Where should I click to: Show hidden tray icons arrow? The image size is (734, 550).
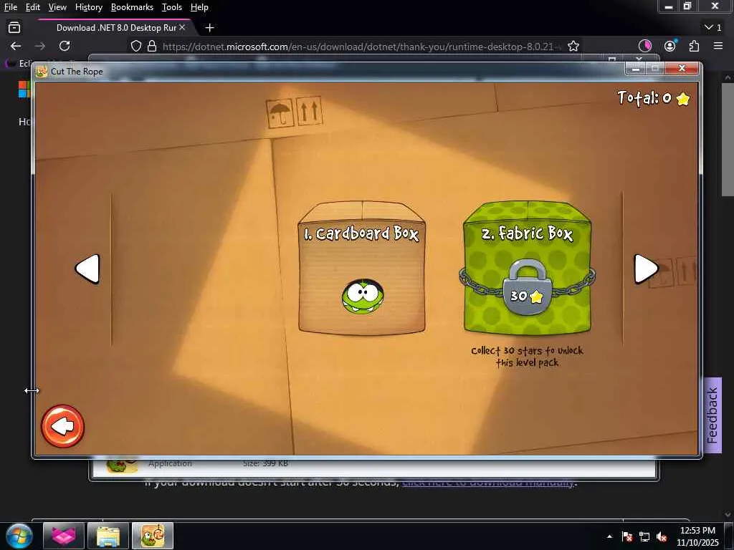tap(609, 536)
